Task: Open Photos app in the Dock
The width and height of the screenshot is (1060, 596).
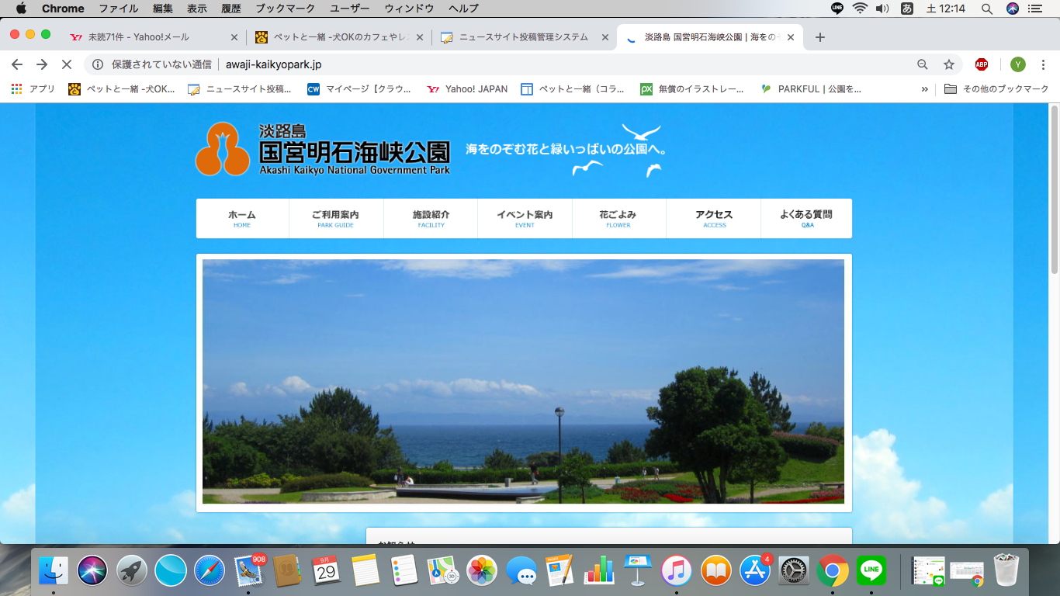Action: click(482, 571)
